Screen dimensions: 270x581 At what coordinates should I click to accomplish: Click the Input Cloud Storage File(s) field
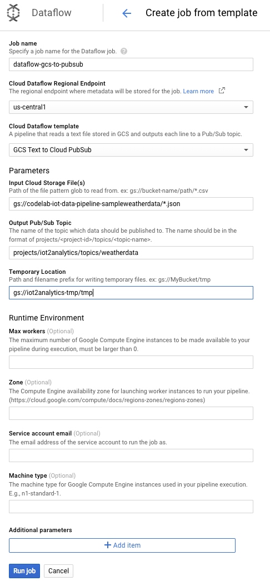point(131,204)
